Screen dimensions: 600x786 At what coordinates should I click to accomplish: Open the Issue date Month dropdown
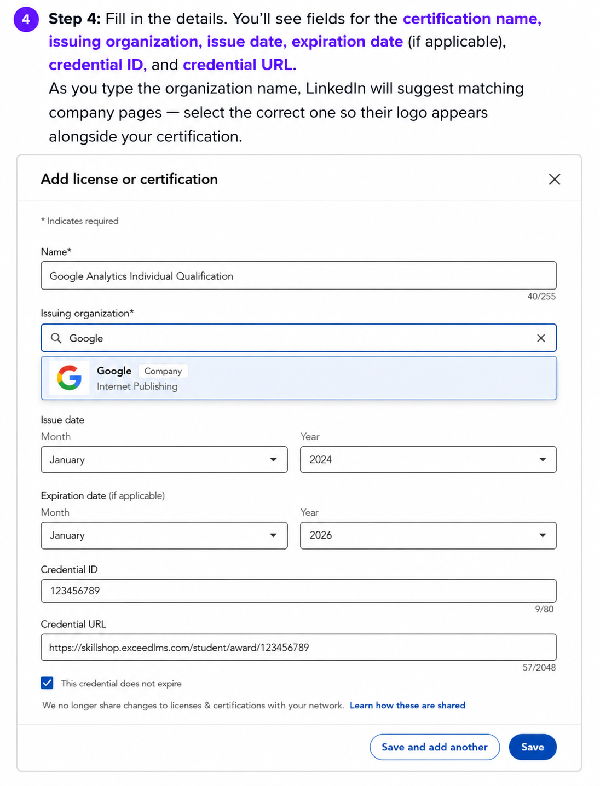(x=164, y=460)
